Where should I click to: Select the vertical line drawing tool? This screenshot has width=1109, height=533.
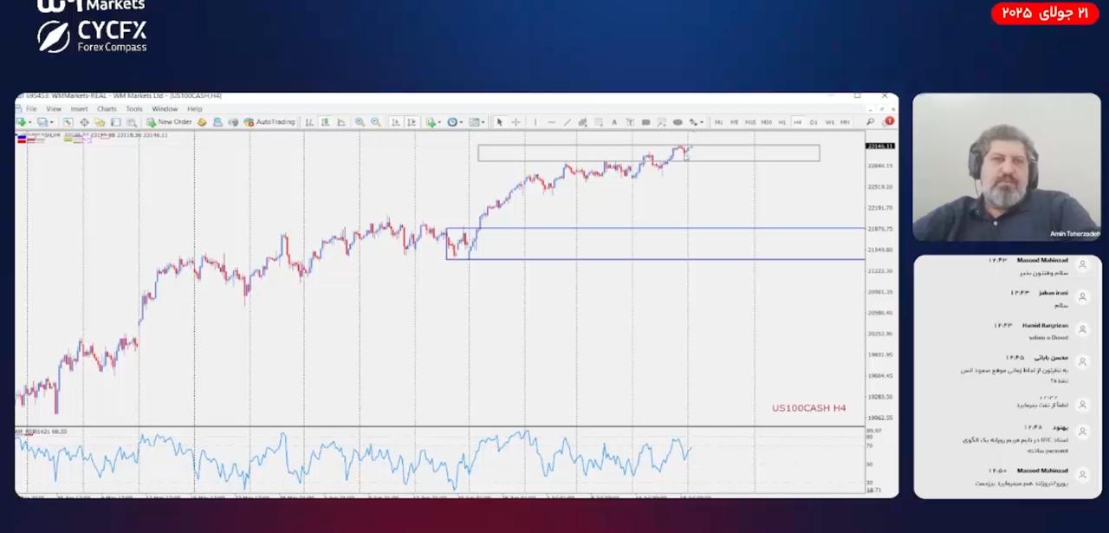[535, 122]
